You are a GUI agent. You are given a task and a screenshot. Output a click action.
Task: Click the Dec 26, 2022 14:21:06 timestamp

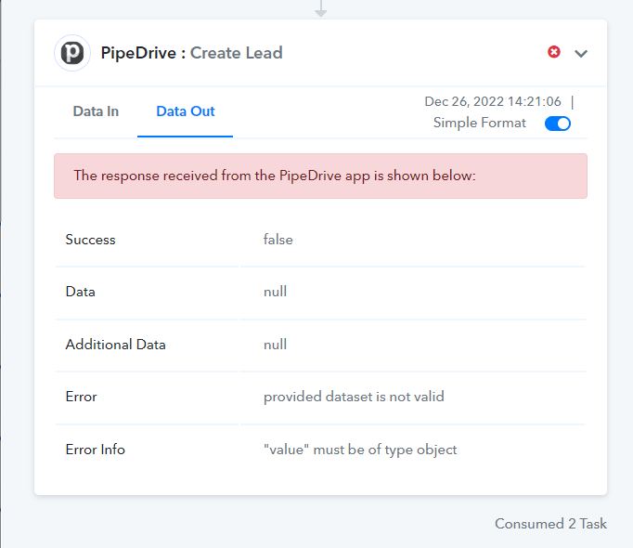[x=493, y=101]
